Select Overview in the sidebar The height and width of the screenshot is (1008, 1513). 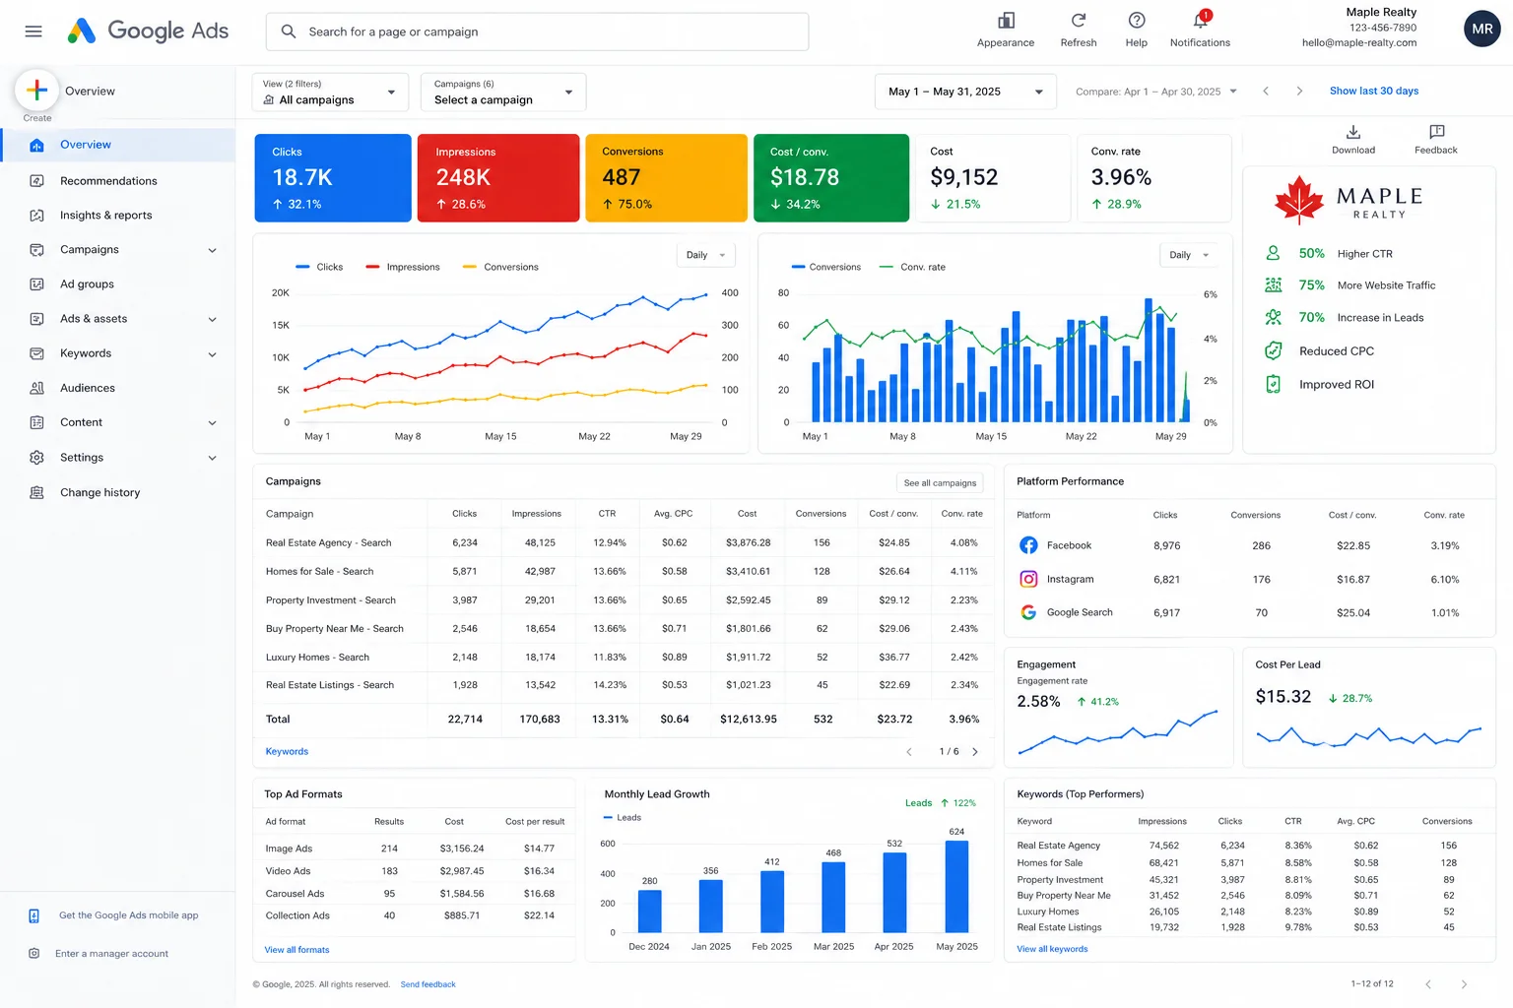(x=118, y=145)
